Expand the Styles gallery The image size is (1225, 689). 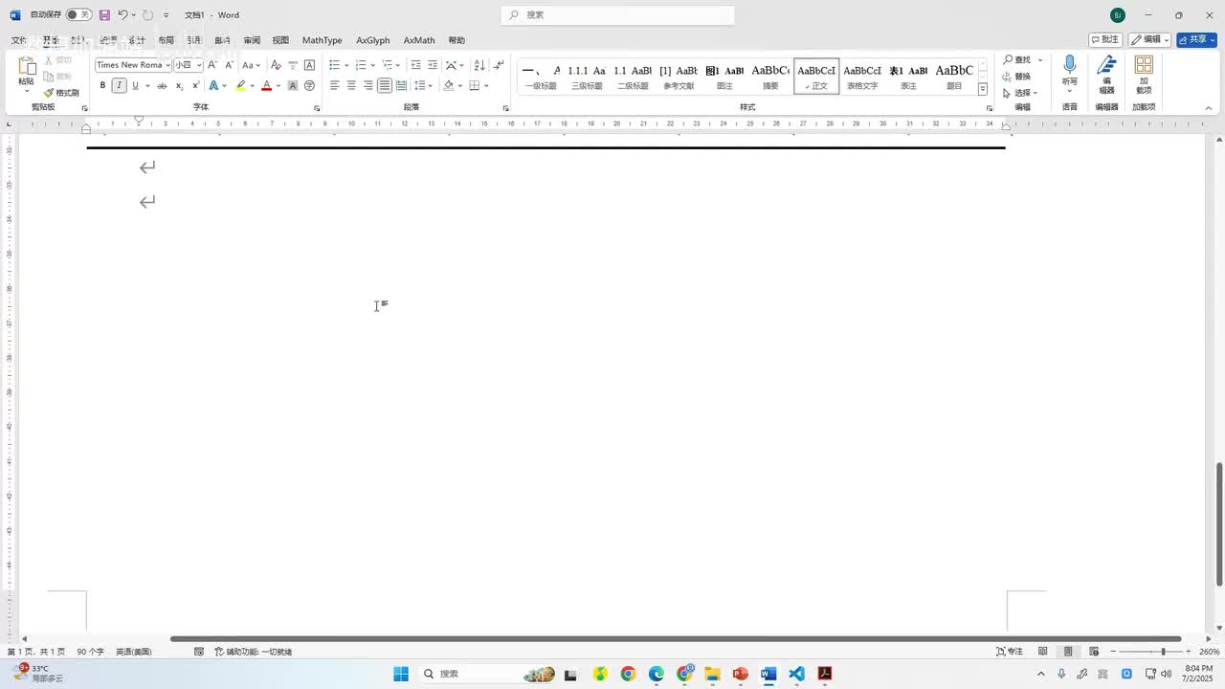[x=983, y=89]
